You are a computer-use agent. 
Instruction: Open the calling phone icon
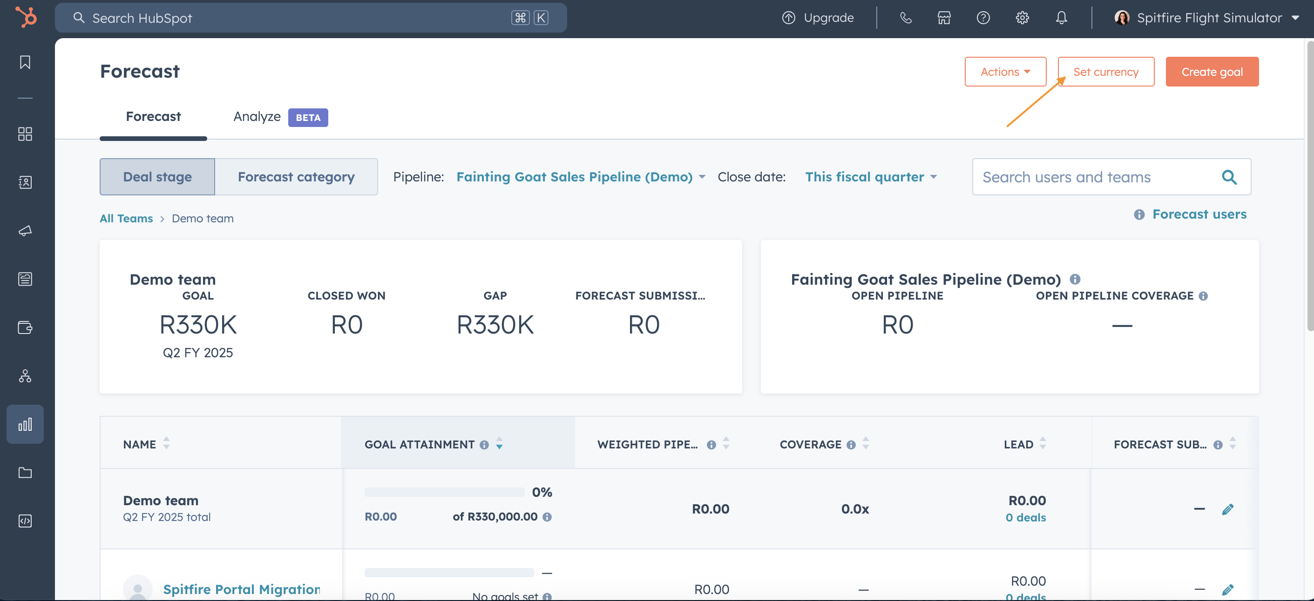[906, 18]
